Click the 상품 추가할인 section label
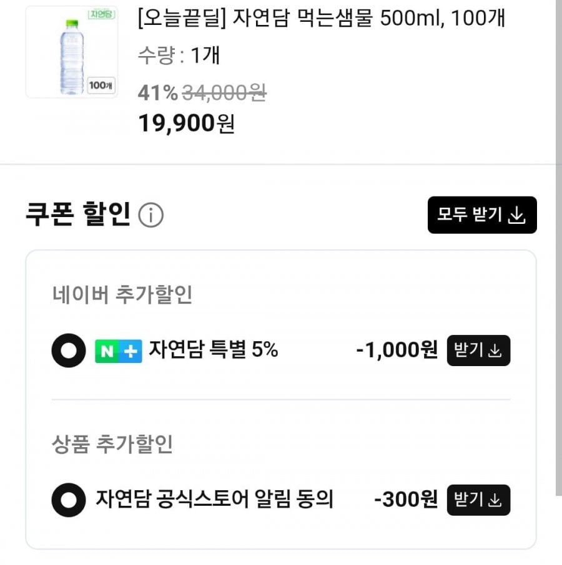Viewport: 562px width, 565px height. [x=112, y=445]
